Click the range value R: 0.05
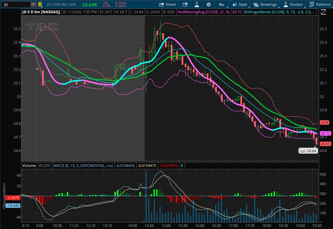Screen dimensions: 333x229 [x=169, y=12]
